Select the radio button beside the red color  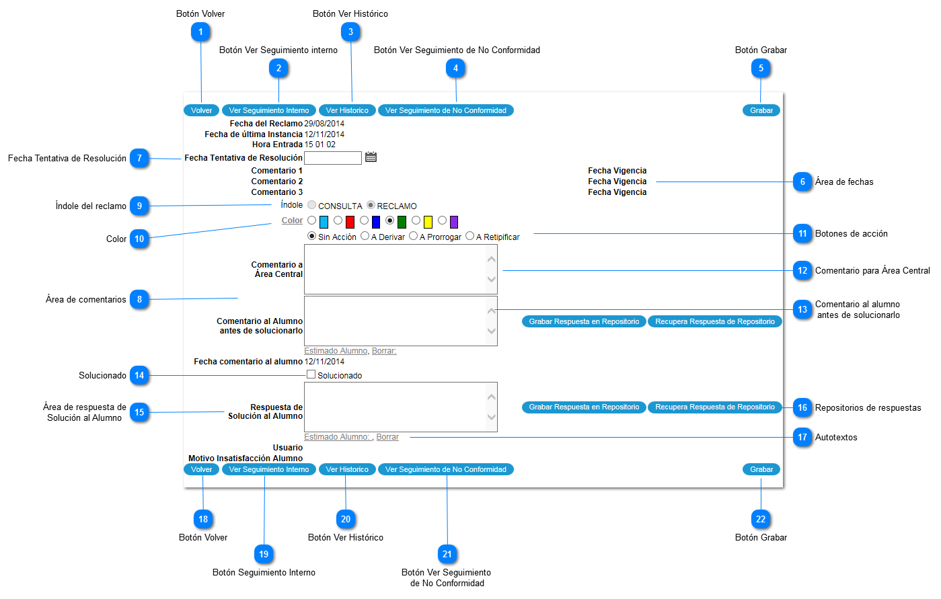pos(338,221)
